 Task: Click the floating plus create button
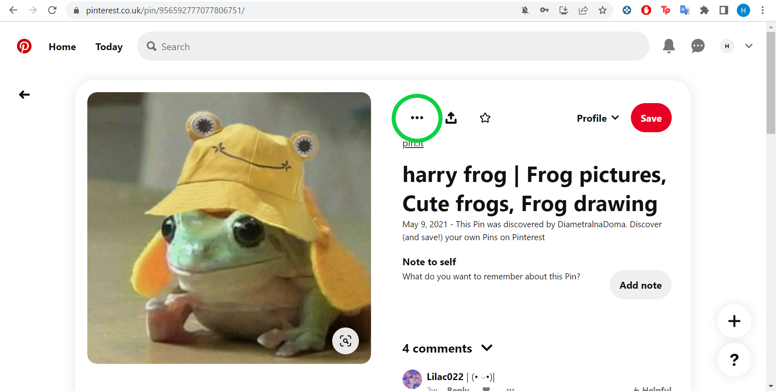tap(734, 321)
